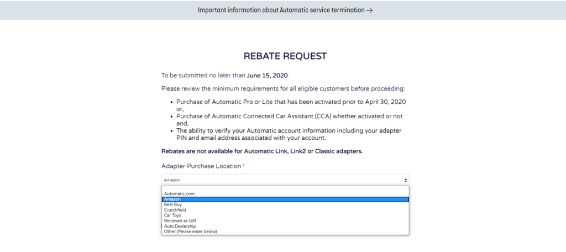The image size is (566, 252).
Task: Select Best Buy as purchase location
Action: pyautogui.click(x=285, y=204)
